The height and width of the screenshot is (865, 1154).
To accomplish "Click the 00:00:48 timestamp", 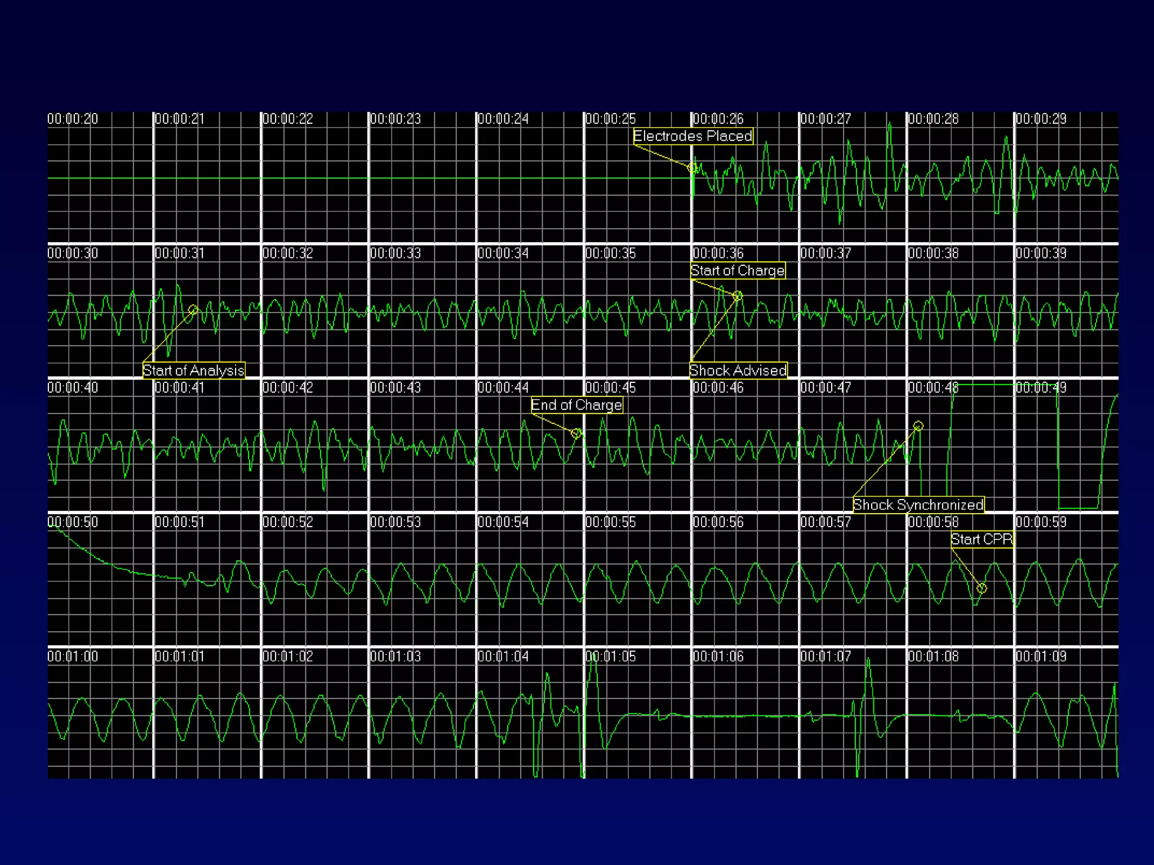I will point(933,388).
